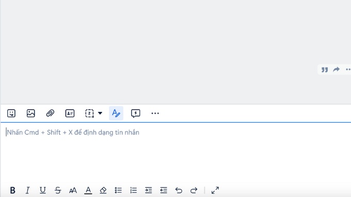Send an image via picture icon
351x197 pixels.
tap(30, 113)
